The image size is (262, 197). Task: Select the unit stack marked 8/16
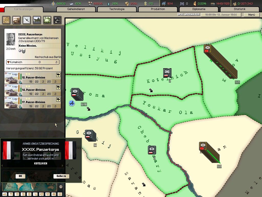(x=77, y=94)
